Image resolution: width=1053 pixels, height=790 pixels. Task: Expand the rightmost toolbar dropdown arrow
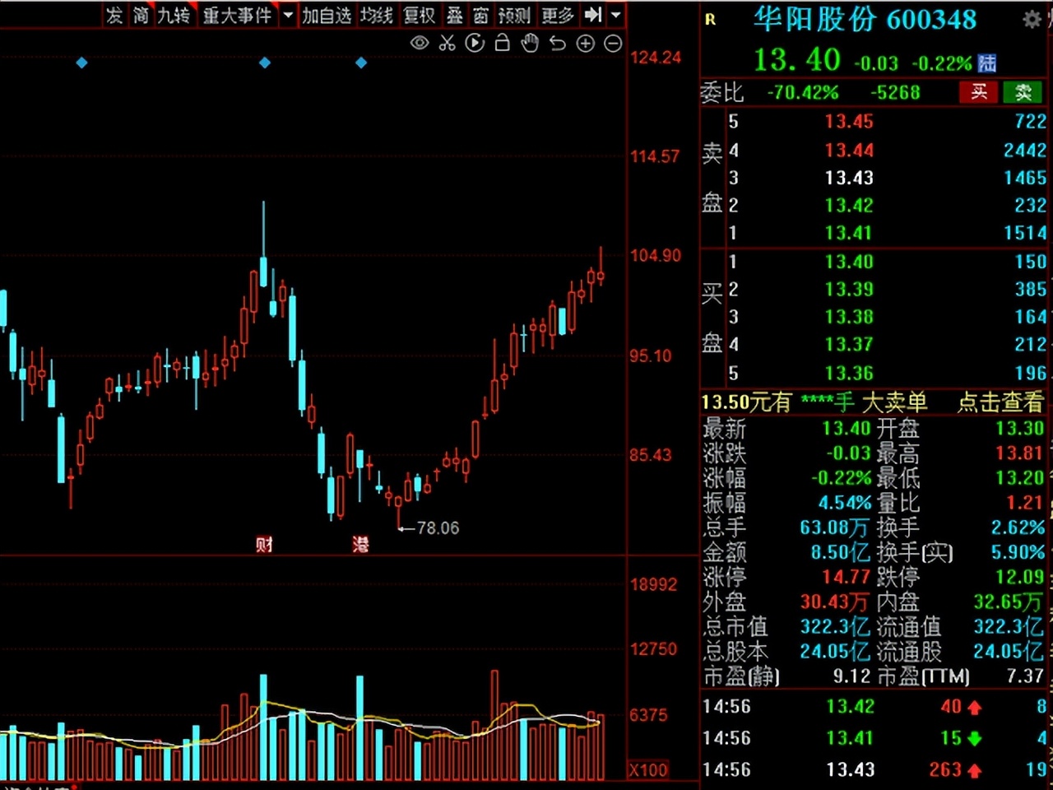(615, 15)
